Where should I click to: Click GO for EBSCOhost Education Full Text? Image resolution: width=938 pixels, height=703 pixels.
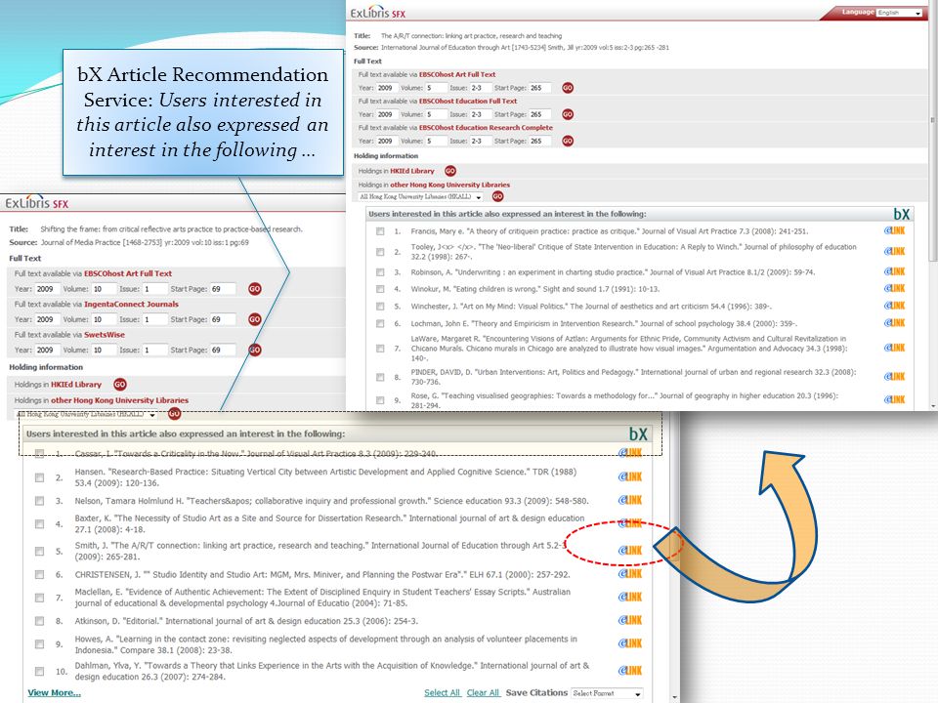tap(568, 114)
